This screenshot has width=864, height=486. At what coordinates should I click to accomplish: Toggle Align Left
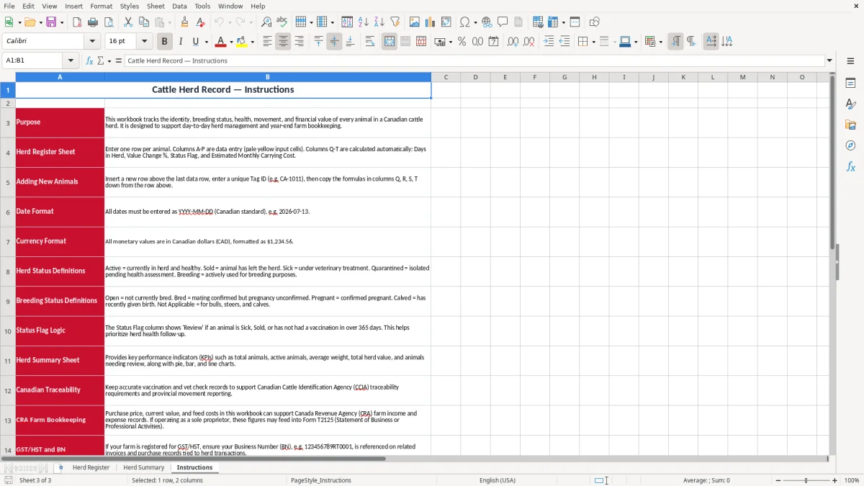[x=267, y=42]
